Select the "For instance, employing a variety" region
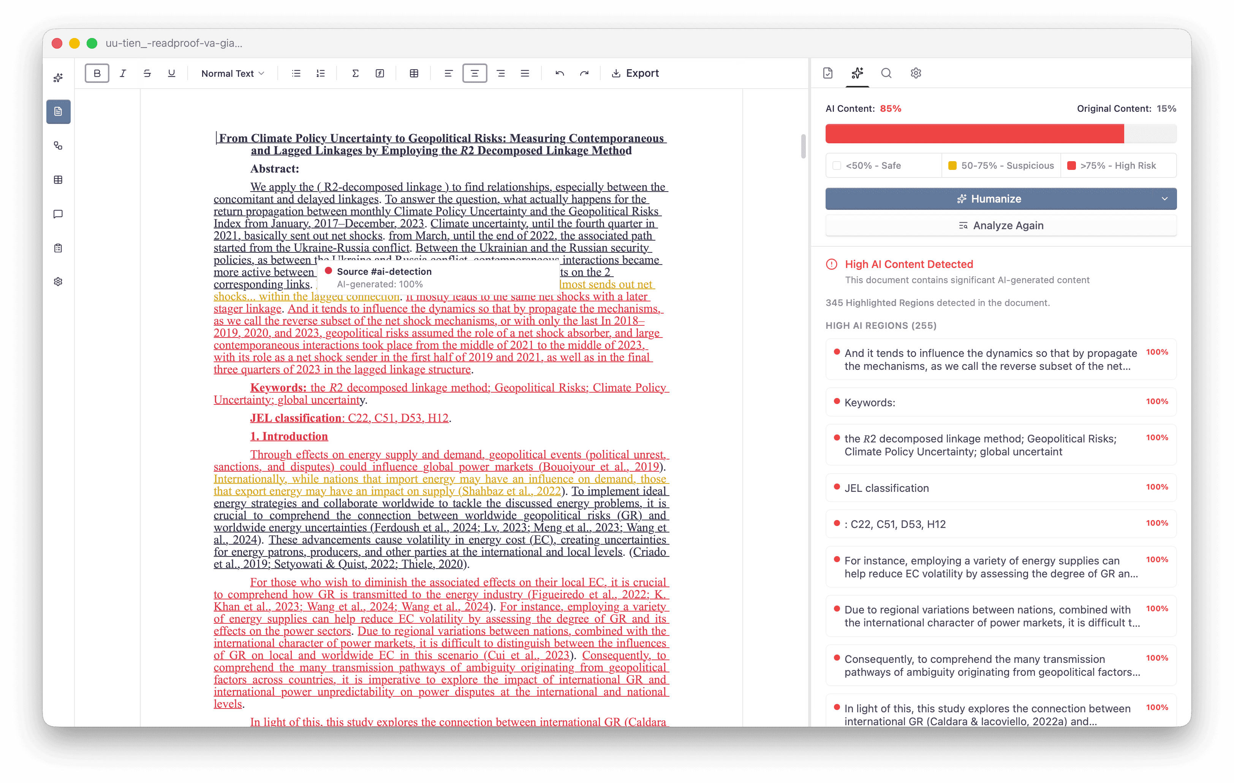The width and height of the screenshot is (1234, 783). (1000, 567)
